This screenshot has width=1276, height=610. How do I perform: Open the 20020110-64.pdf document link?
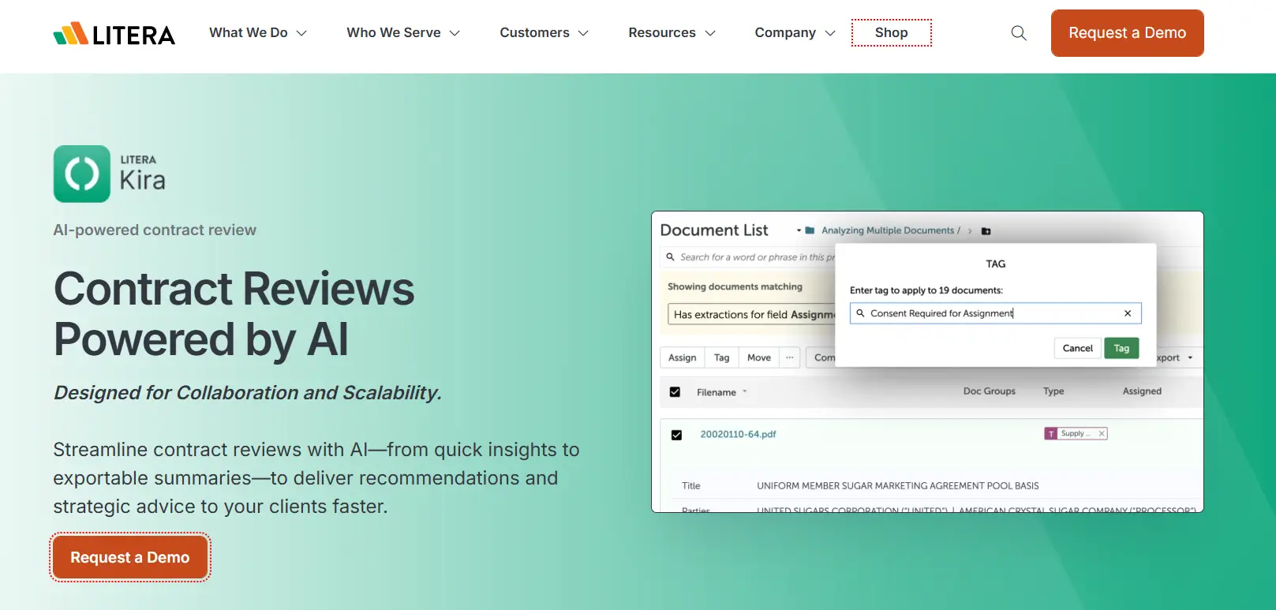738,434
